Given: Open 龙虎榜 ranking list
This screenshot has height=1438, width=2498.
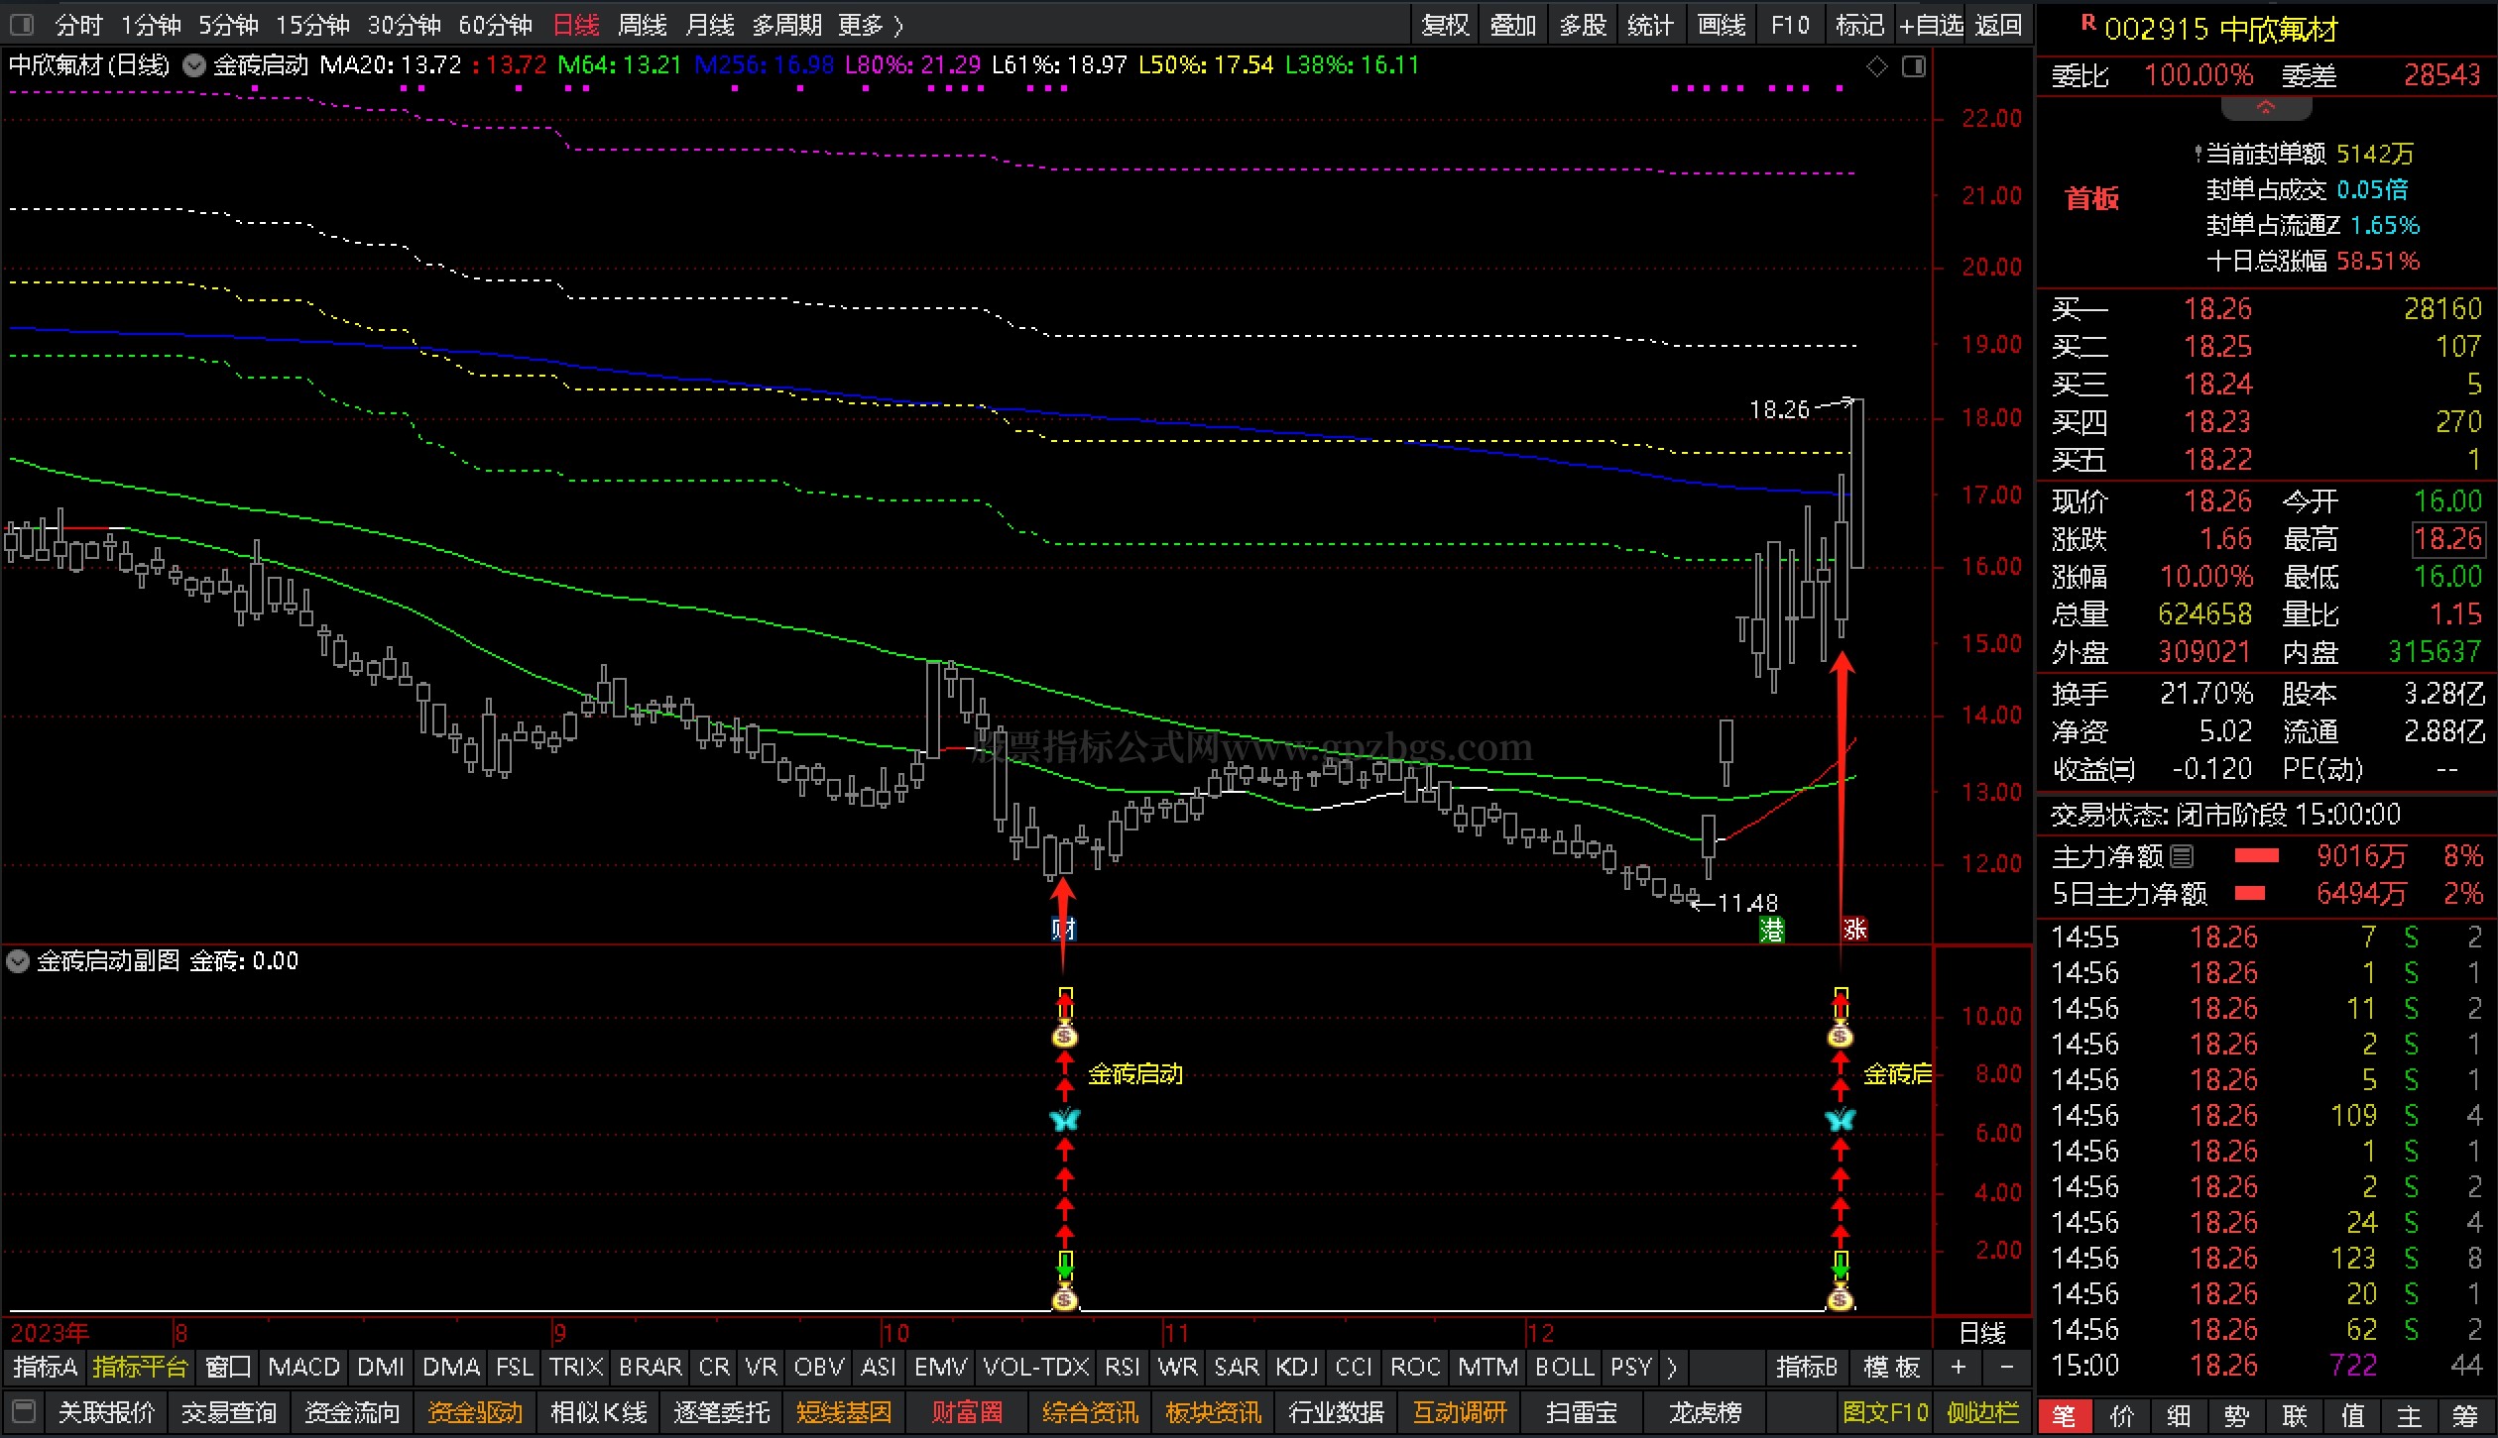Looking at the screenshot, I should tap(1705, 1412).
